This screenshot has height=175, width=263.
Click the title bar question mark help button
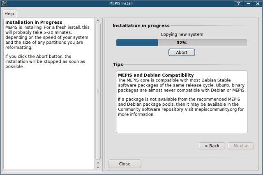[x=238, y=3]
